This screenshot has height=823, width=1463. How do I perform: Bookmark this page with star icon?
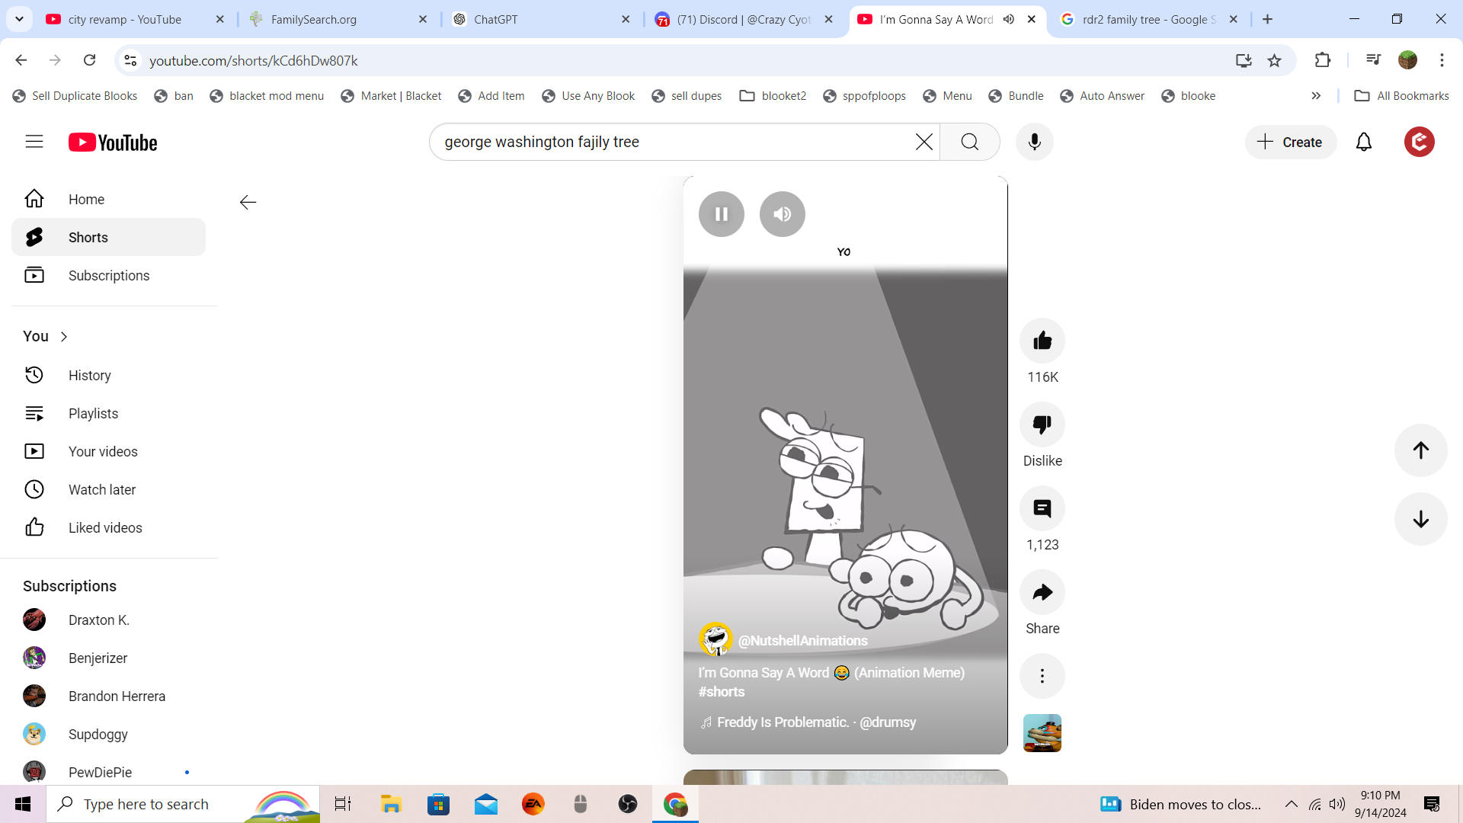tap(1274, 60)
